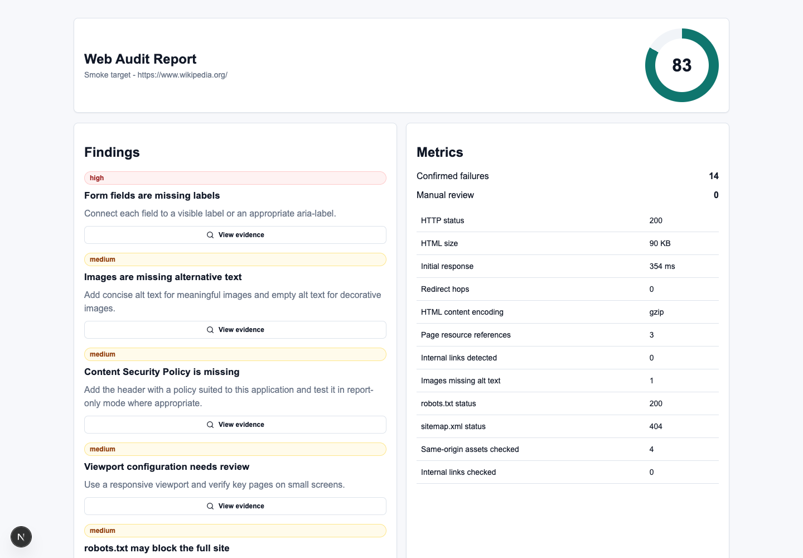The image size is (803, 558).
Task: Select the medium badge above robots.txt finding
Action: point(235,531)
